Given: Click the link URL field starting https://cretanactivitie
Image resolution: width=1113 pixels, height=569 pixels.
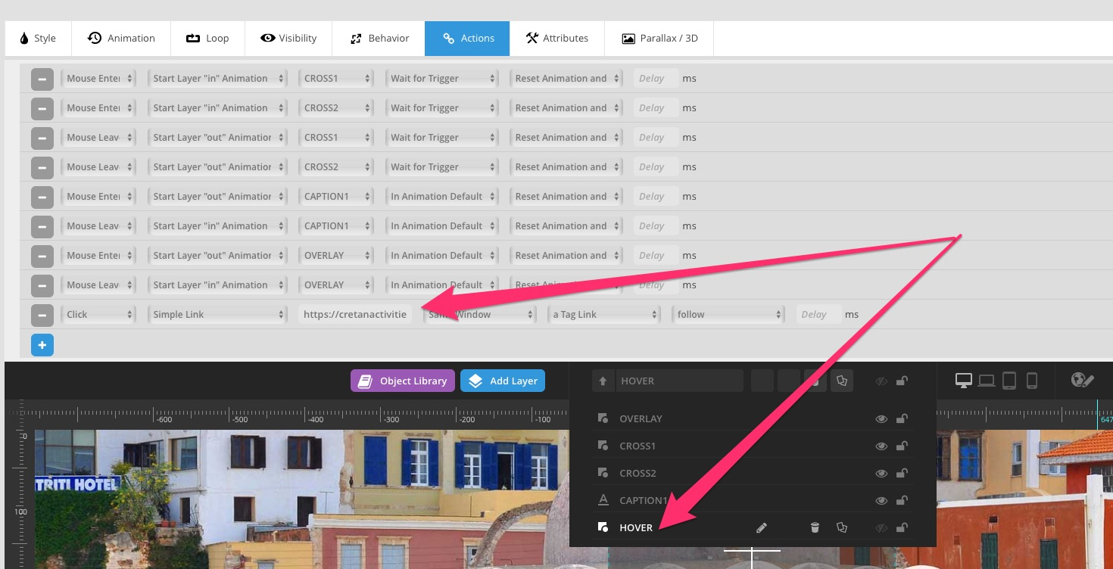Looking at the screenshot, I should click(355, 315).
